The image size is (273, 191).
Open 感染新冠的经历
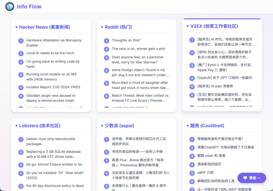tap(209, 164)
